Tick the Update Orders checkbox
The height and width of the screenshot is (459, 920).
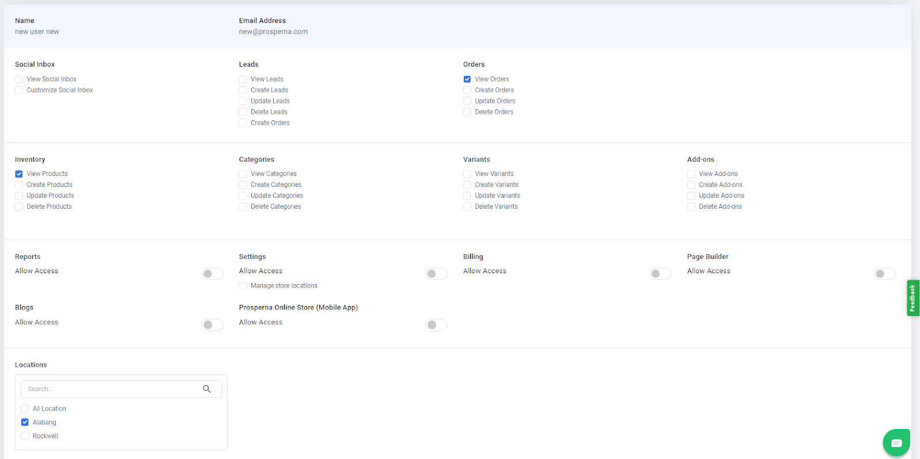(467, 101)
